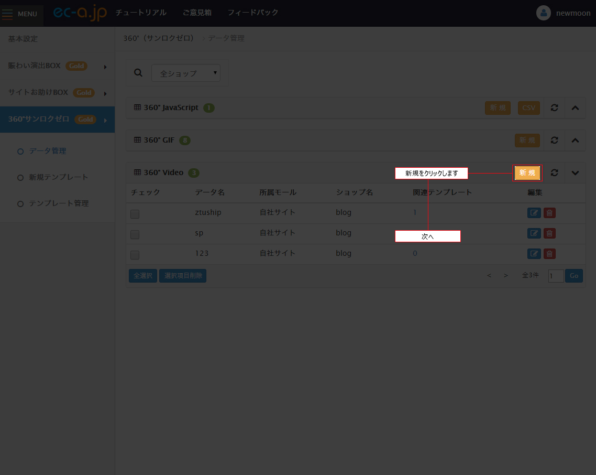Refresh the 360° GIF table

click(554, 141)
